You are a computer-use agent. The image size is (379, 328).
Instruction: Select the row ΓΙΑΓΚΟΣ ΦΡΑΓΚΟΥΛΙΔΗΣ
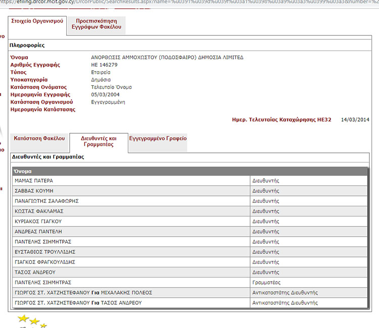189,262
